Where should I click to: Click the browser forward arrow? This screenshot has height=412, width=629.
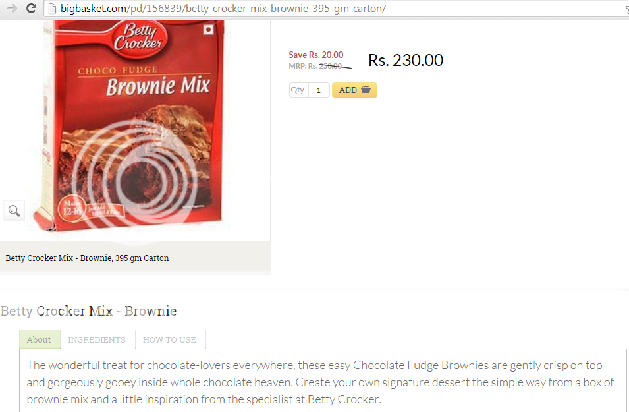(x=12, y=8)
